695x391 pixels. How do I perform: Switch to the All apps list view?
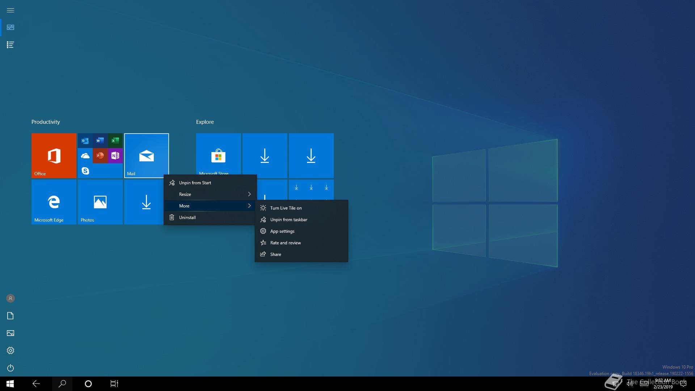[10, 45]
